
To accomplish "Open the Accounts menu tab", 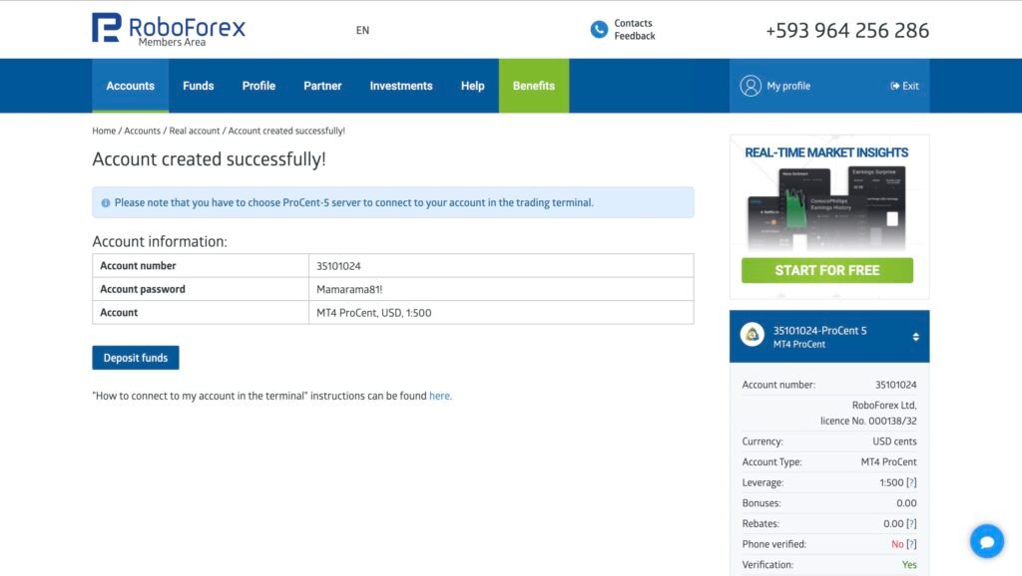I will [131, 86].
